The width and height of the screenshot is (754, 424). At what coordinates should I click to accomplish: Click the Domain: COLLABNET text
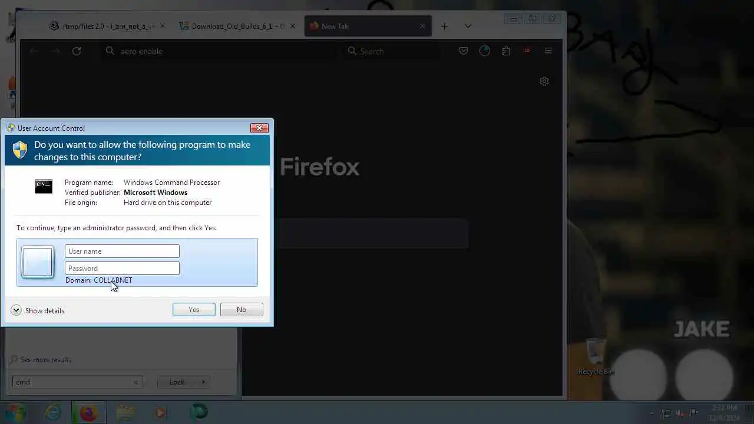[x=99, y=280]
